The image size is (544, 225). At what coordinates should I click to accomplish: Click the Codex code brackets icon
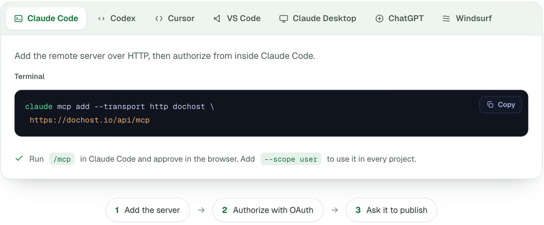click(101, 18)
